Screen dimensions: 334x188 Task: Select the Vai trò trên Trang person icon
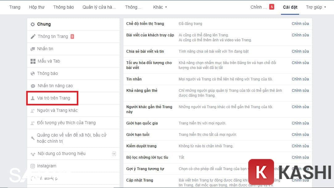pos(33,98)
